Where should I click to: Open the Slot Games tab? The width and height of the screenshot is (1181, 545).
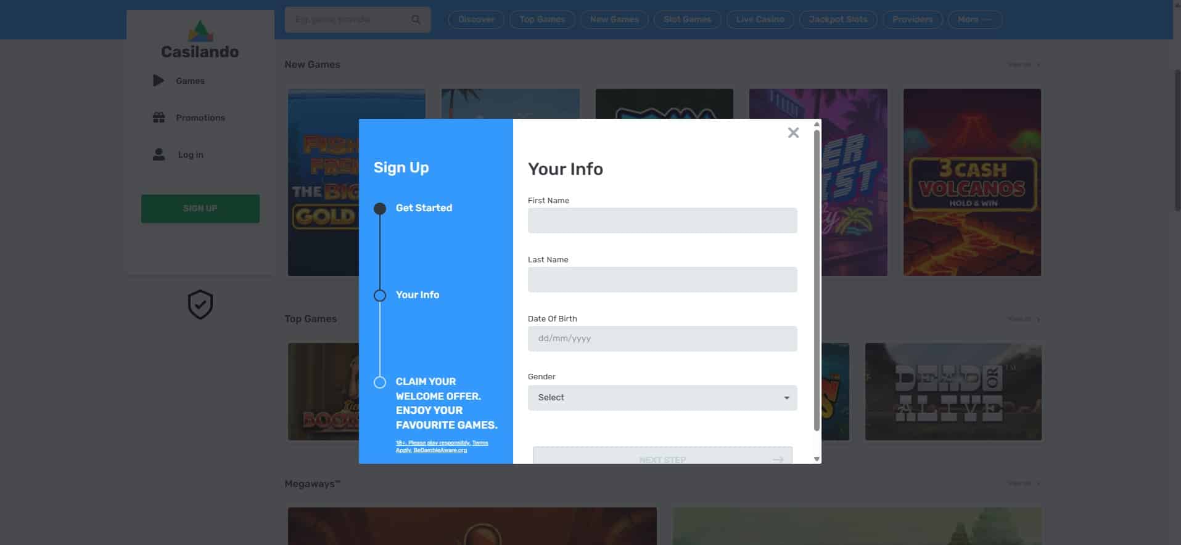click(x=688, y=20)
